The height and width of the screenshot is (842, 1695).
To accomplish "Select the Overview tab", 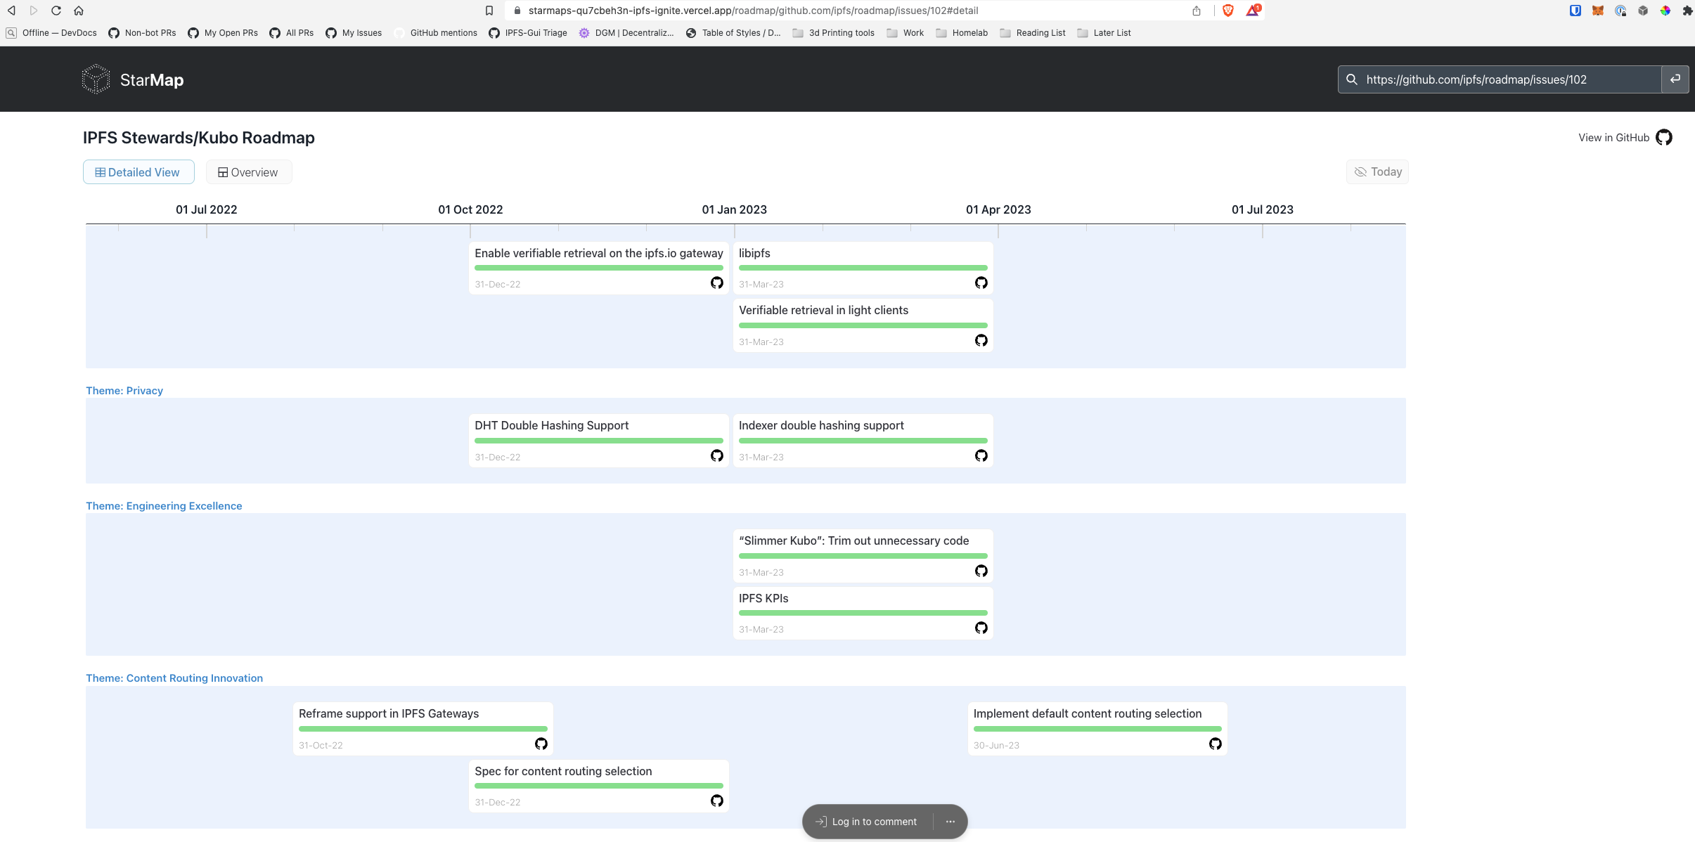I will coord(248,171).
